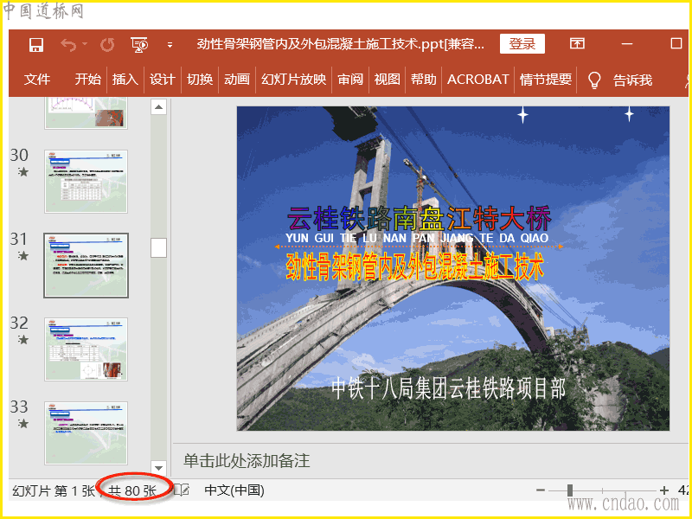This screenshot has height=519, width=692.
Task: Open the Customize Quick Access Toolbar dropdown
Action: [x=170, y=45]
